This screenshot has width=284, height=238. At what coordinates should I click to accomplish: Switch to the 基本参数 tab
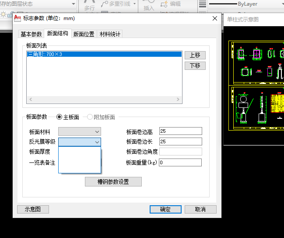point(31,34)
